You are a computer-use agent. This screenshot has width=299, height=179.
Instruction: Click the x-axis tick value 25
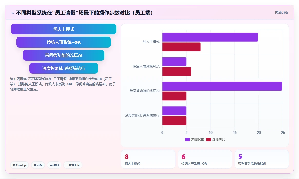click(x=283, y=133)
